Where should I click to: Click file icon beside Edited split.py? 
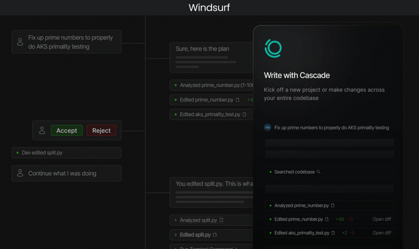coord(214,235)
